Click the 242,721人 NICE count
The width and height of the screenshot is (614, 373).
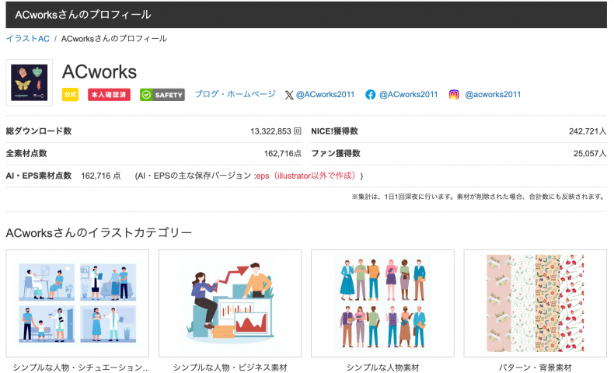pos(588,131)
